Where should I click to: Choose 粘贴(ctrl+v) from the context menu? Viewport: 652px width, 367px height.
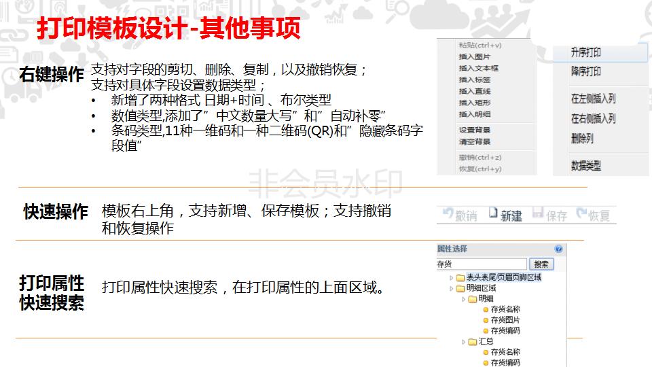pyautogui.click(x=480, y=45)
